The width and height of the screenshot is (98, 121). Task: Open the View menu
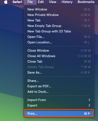pyautogui.click(x=53, y=2)
